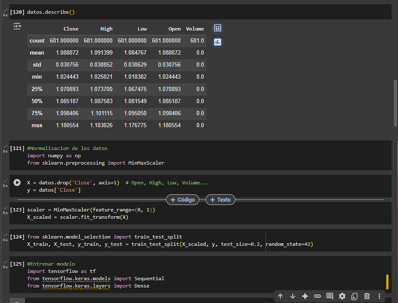Click the Volume count value 681.0

tap(197, 41)
